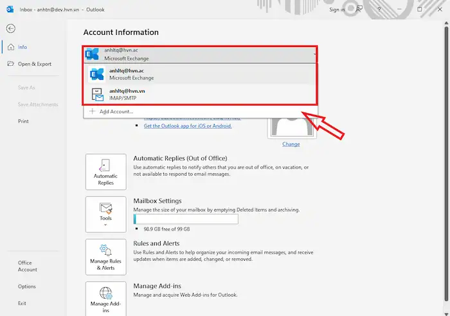This screenshot has height=316, width=450.
Task: Click the Change photo link
Action: point(291,144)
